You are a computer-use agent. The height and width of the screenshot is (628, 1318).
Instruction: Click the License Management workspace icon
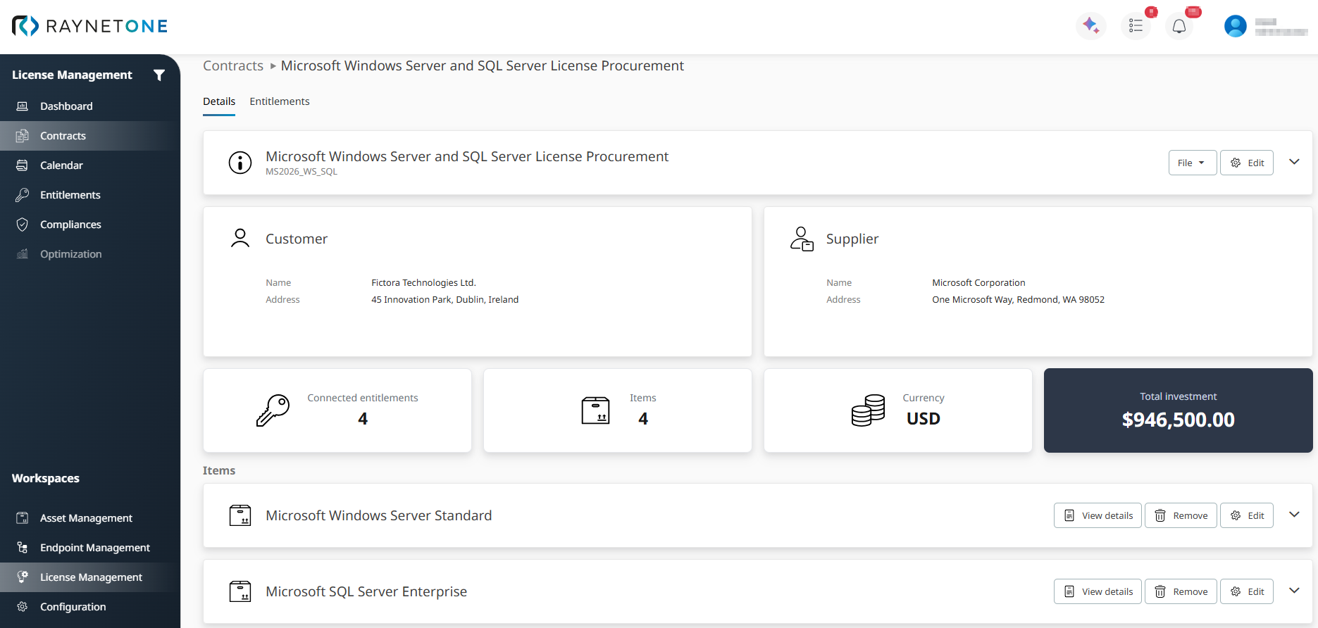[x=23, y=577]
